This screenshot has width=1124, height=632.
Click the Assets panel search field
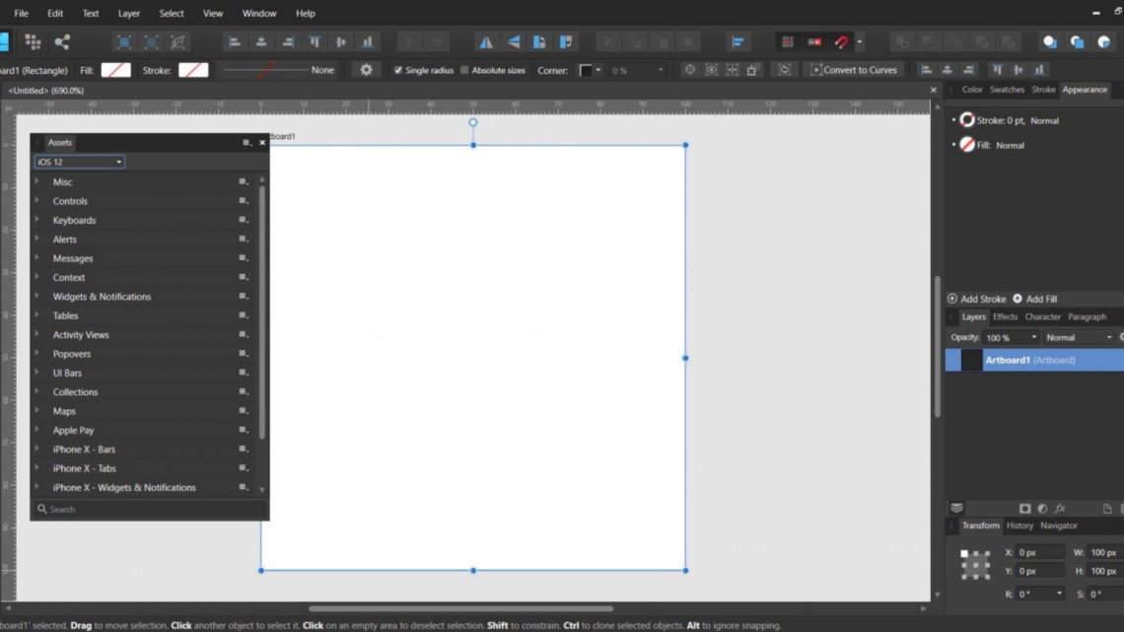(x=148, y=509)
